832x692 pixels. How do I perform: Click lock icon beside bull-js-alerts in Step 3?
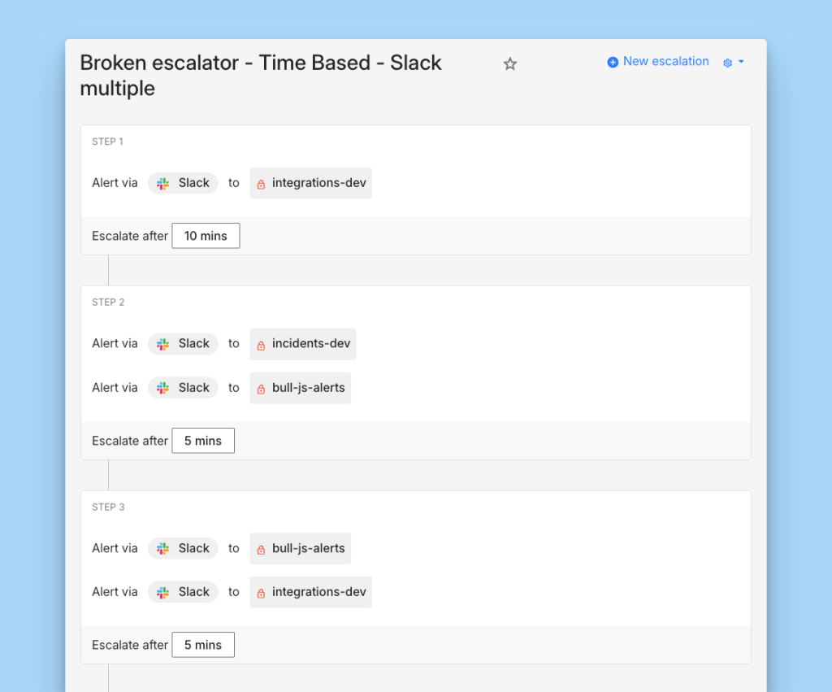coord(261,549)
